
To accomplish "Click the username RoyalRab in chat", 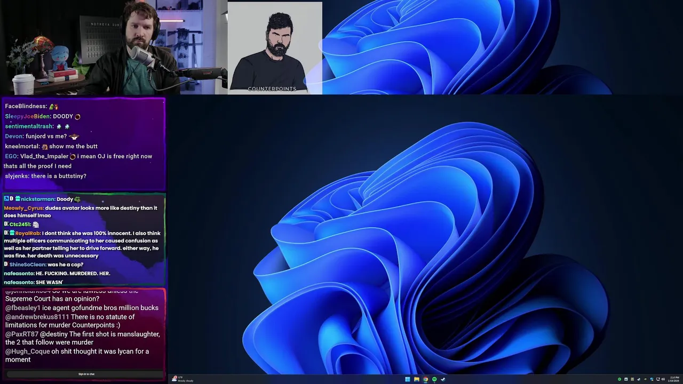I will (x=28, y=233).
